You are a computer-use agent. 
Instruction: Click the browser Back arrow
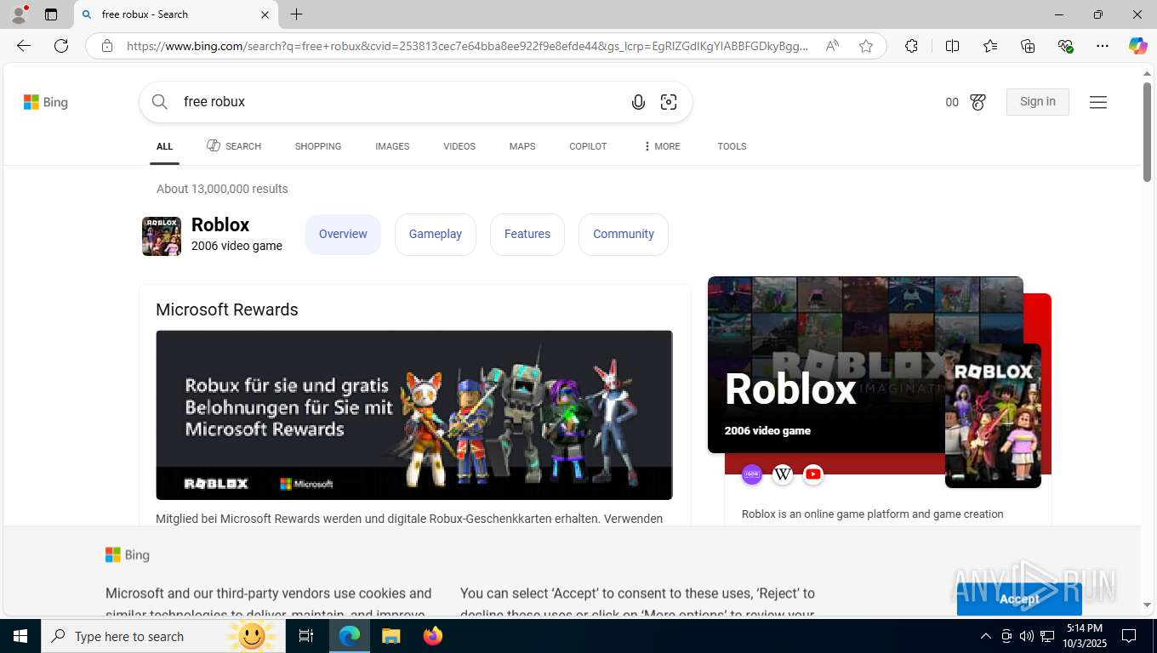pyautogui.click(x=24, y=46)
